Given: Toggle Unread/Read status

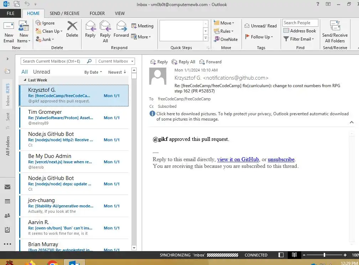Looking at the screenshot, I should tap(261, 26).
